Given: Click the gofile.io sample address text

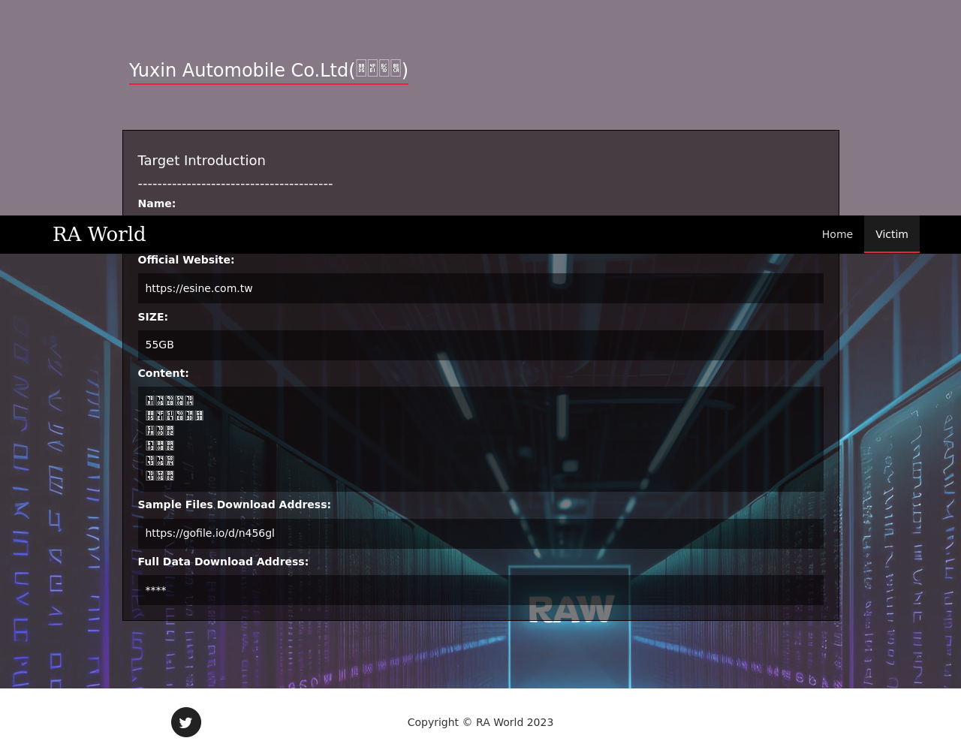Looking at the screenshot, I should pos(210,533).
